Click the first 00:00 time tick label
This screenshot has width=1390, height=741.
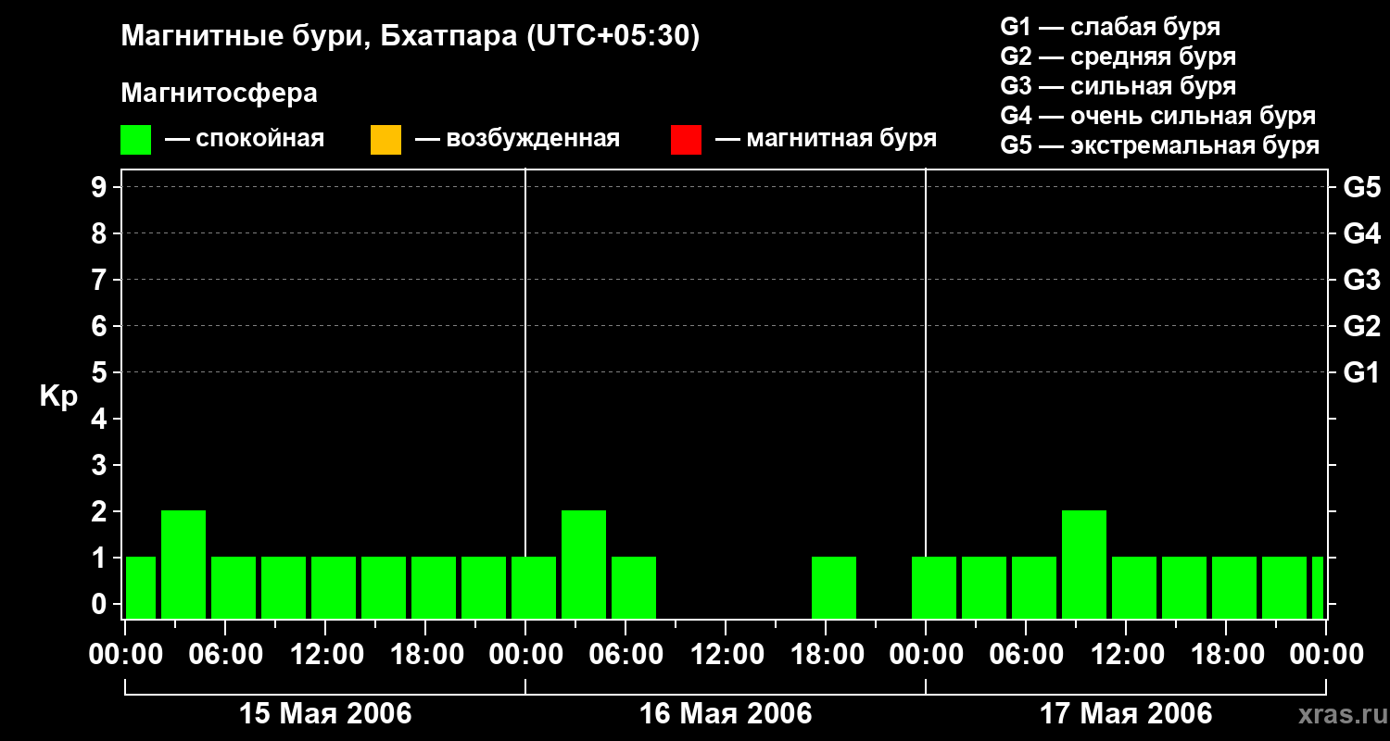pyautogui.click(x=125, y=654)
